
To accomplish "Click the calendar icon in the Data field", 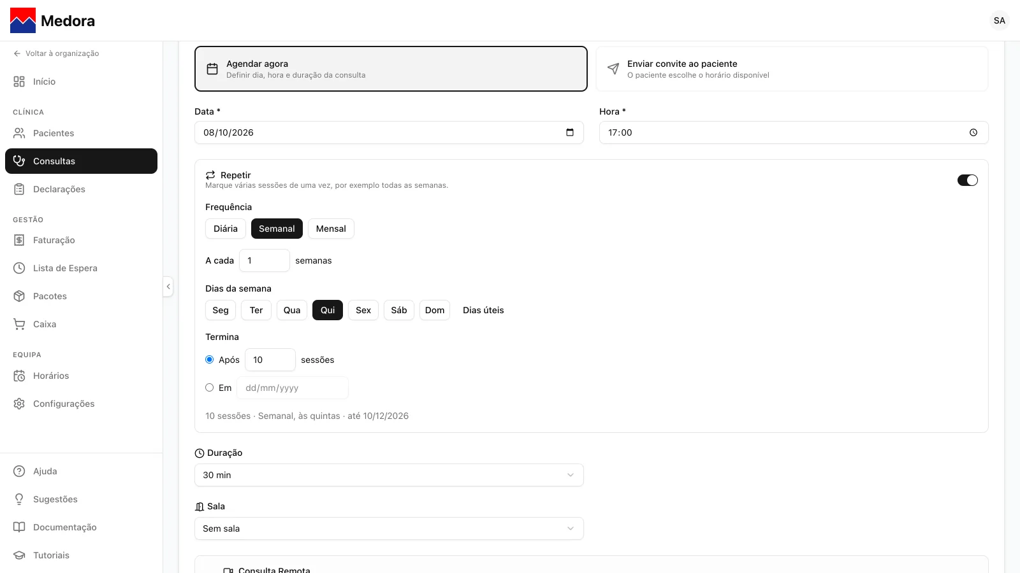I will coord(570,132).
